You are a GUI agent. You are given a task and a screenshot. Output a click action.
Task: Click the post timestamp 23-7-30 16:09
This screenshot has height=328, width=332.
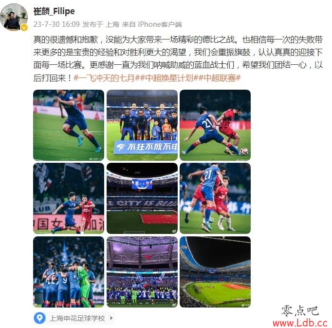(x=56, y=24)
